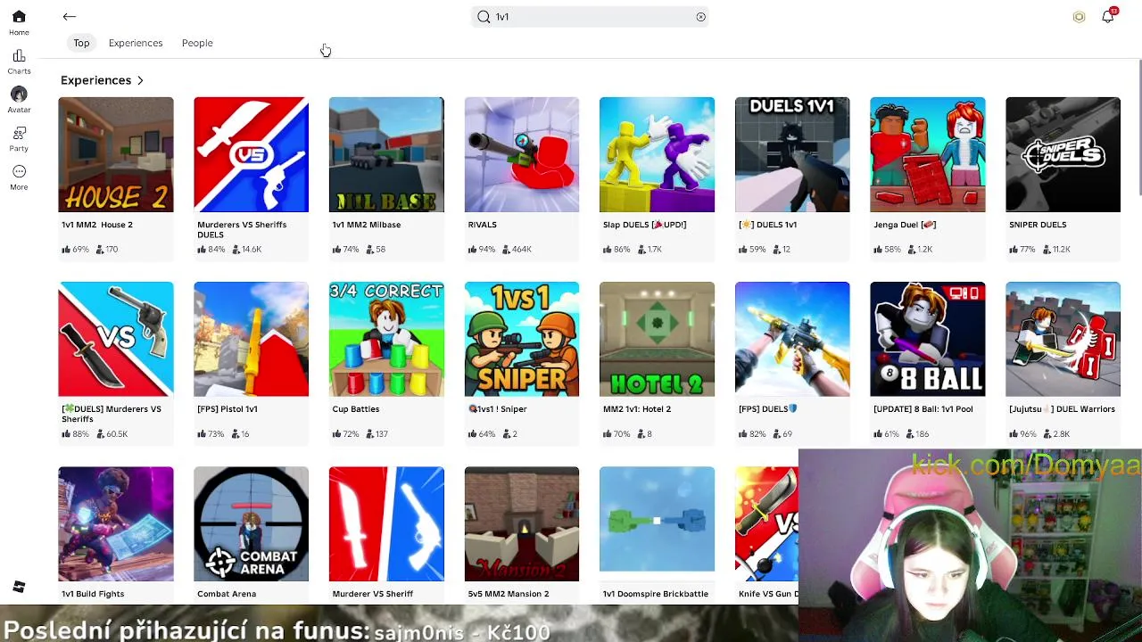The image size is (1142, 642).
Task: Open the 5v5 MM2 Mansion 2 thumbnail
Action: [522, 523]
